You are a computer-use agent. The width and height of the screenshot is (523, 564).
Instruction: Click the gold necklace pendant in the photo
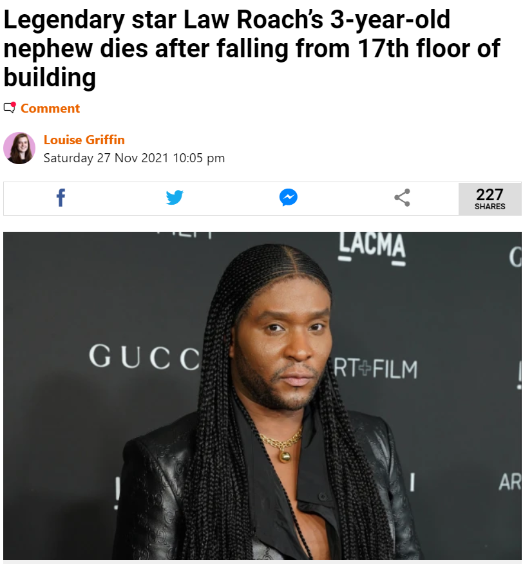285,456
